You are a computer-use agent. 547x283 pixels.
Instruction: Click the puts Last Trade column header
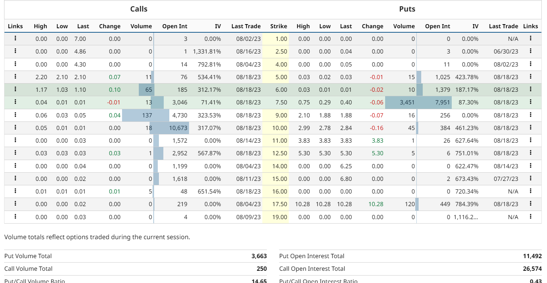503,26
